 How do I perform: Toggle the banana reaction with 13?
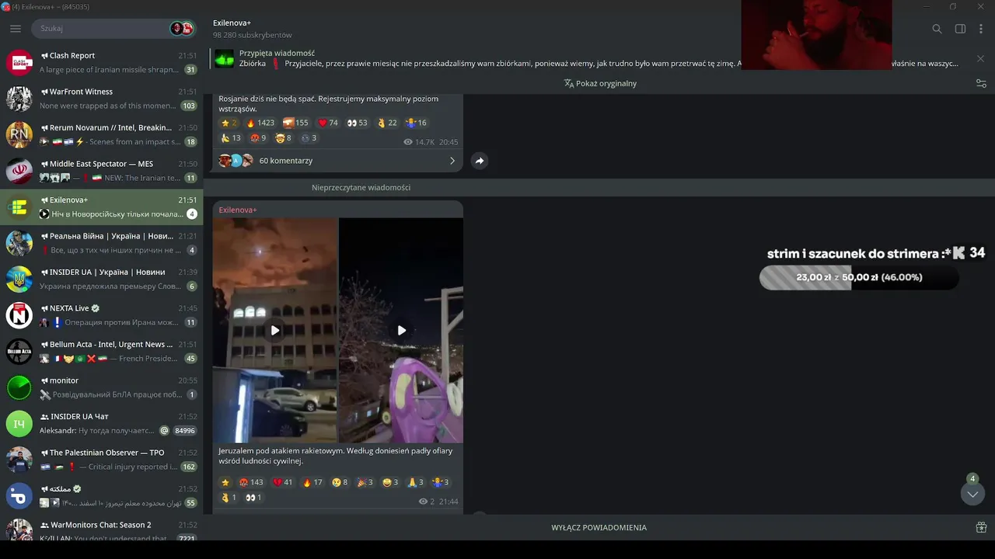click(x=231, y=138)
